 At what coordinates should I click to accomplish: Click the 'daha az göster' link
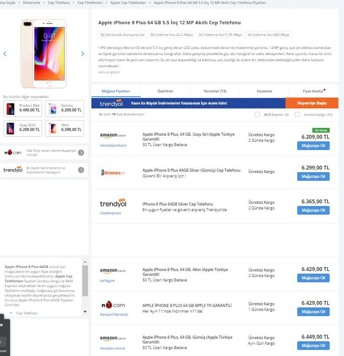(109, 72)
